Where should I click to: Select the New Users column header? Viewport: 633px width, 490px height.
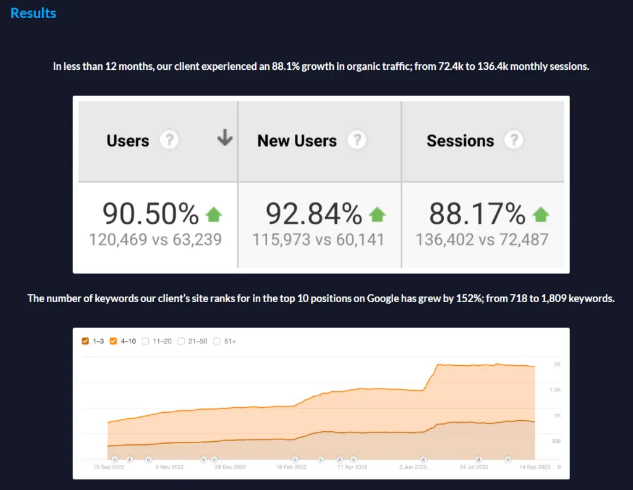(297, 141)
